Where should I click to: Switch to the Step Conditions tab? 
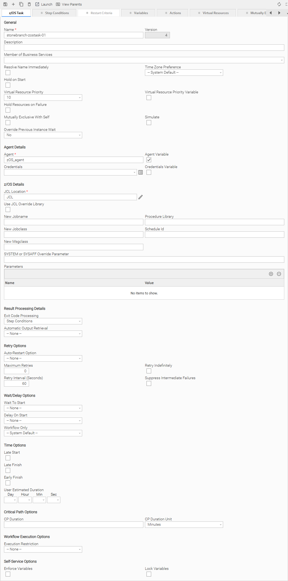tap(54, 13)
